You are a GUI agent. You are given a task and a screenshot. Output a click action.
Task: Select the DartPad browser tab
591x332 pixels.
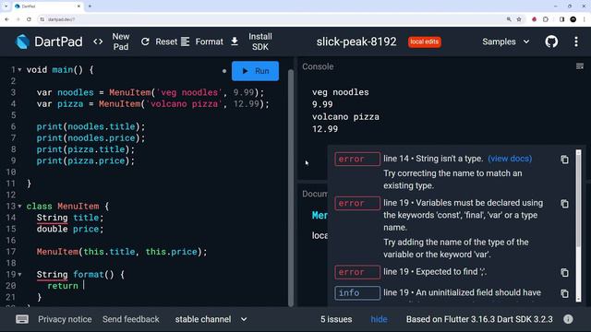click(x=47, y=6)
